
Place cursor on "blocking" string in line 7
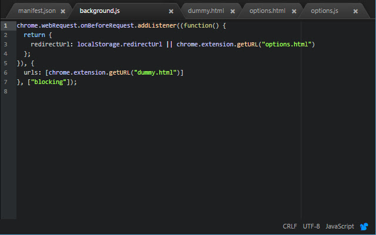pyautogui.click(x=48, y=82)
